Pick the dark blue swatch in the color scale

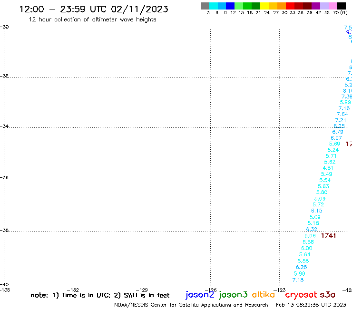(x=230, y=6)
